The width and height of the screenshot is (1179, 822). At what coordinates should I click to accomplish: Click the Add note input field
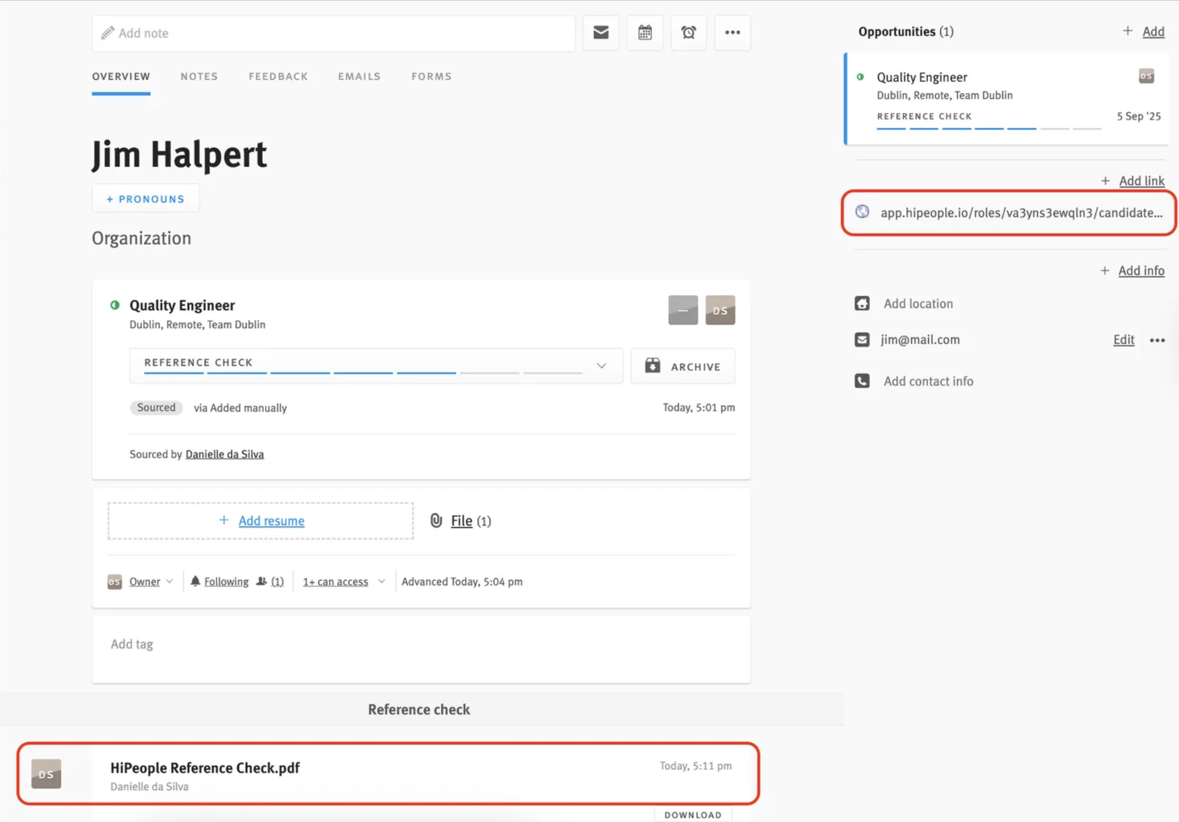[x=333, y=33]
